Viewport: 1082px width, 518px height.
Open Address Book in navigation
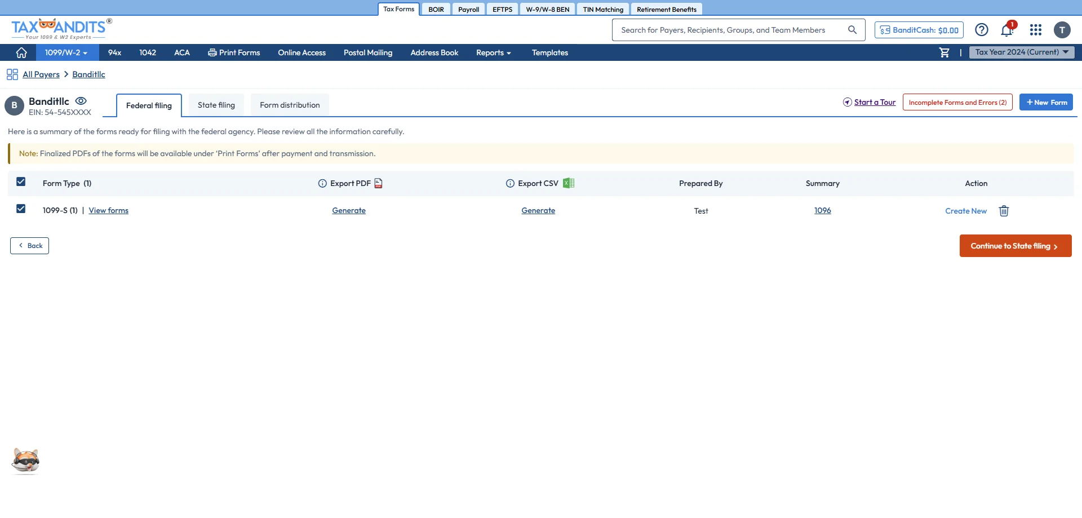(434, 52)
